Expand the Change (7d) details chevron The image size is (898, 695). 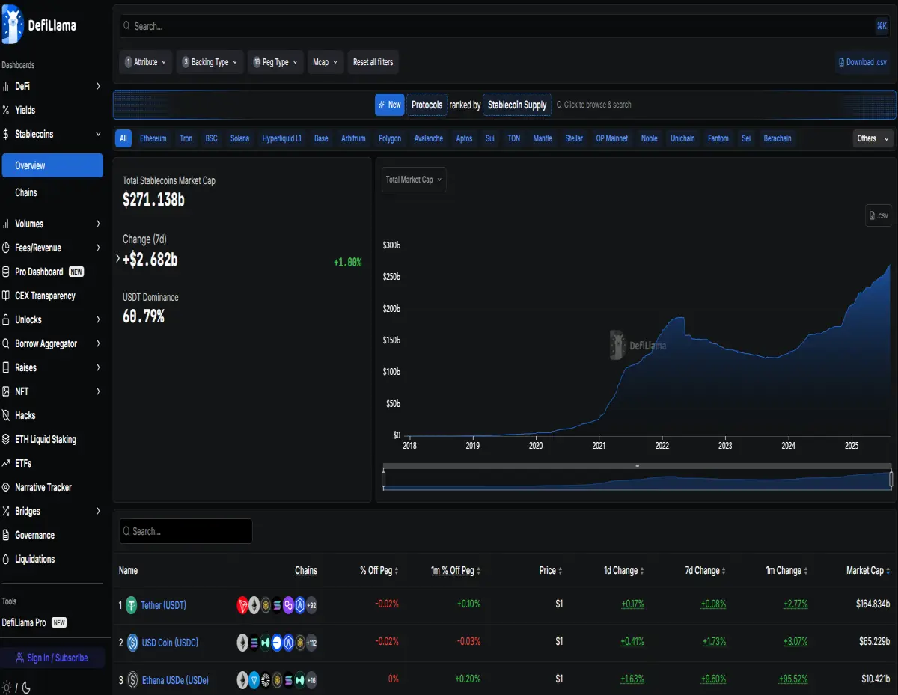pyautogui.click(x=117, y=259)
